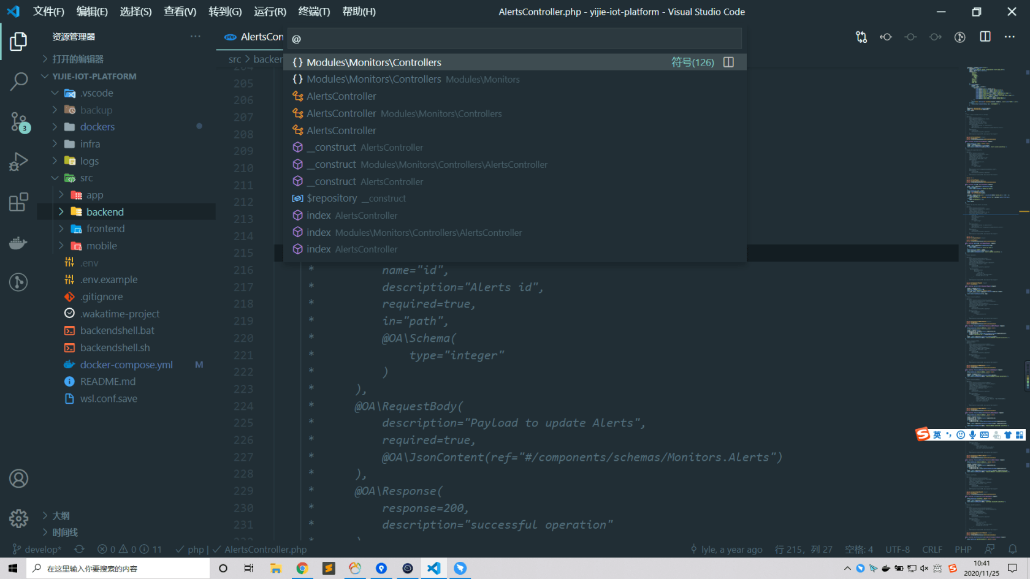
Task: Open the Run and Debug view
Action: pos(18,162)
